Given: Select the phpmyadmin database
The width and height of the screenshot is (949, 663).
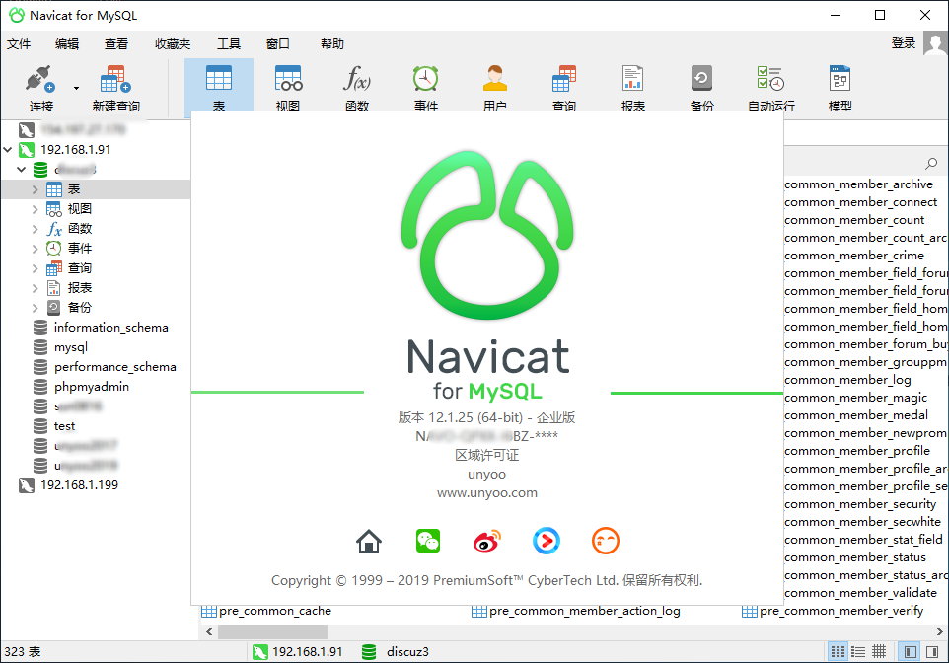Looking at the screenshot, I should (x=92, y=387).
